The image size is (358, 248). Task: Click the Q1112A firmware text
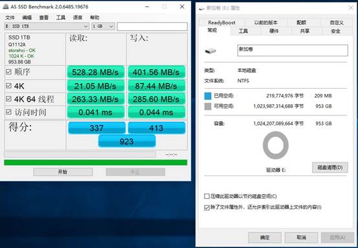[x=17, y=44]
